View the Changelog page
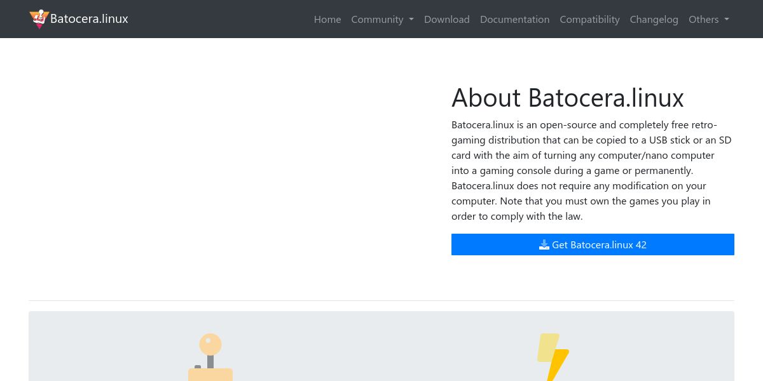Viewport: 763px width, 381px height. 654,19
